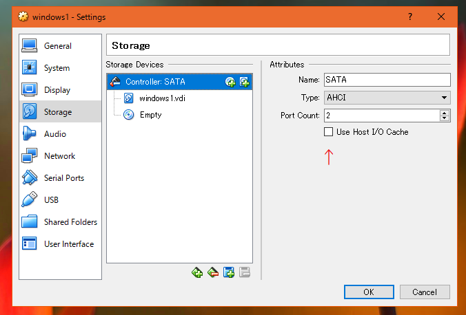Open the System settings category
This screenshot has height=315, width=466.
(x=60, y=68)
